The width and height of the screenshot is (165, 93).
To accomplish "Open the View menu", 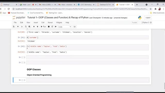I will coord(28,22).
